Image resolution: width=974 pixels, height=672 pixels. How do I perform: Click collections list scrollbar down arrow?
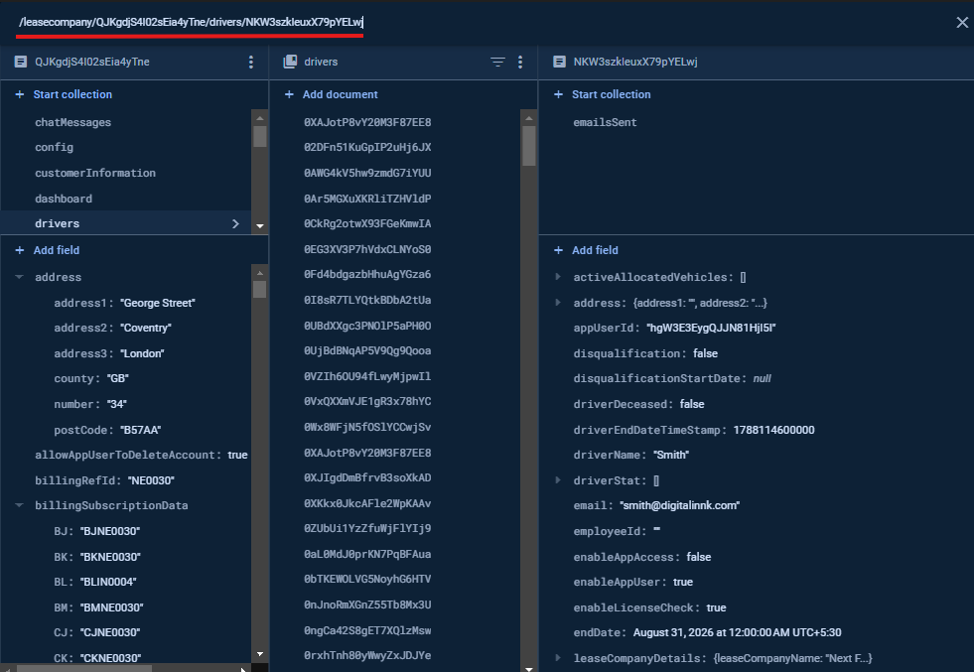click(x=260, y=226)
